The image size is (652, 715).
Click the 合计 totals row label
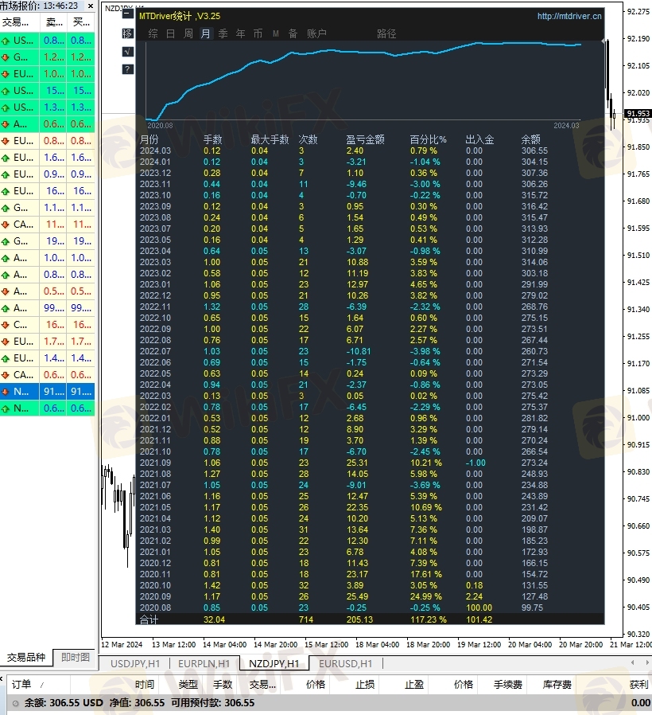point(149,619)
